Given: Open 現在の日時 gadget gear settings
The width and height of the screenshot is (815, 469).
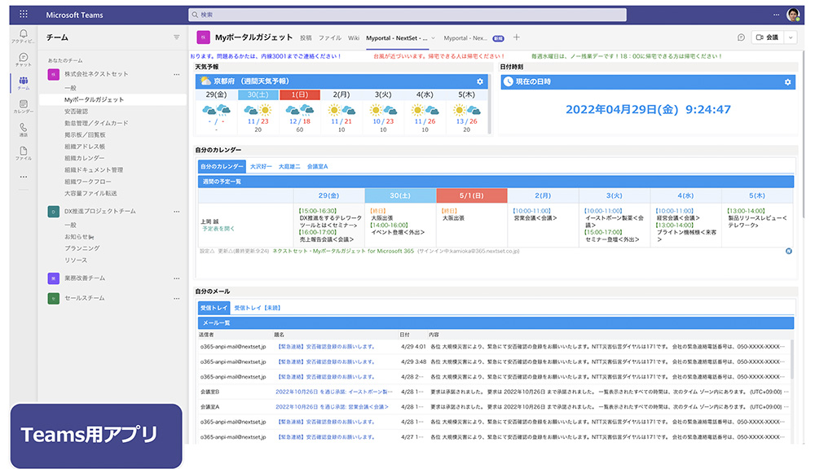Looking at the screenshot, I should point(787,82).
